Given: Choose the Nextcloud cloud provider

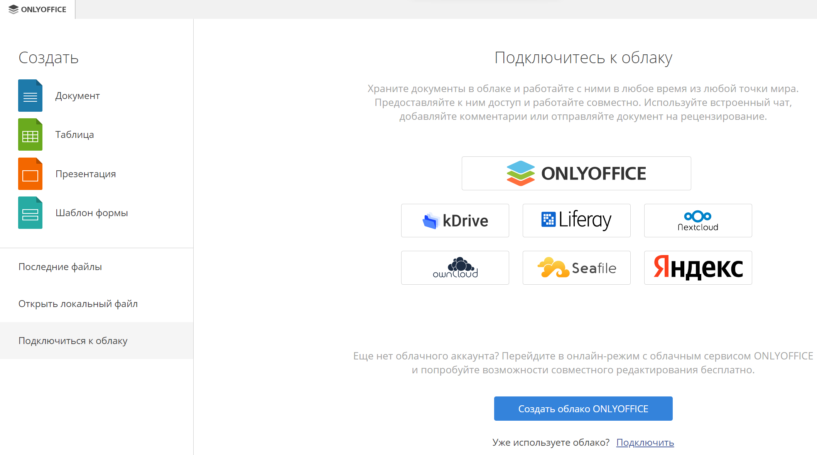Looking at the screenshot, I should click(698, 220).
